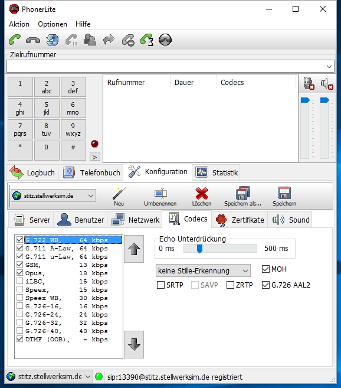This screenshot has height=388, width=341.
Task: Uncheck the G.711 A-Law codec
Action: pyautogui.click(x=20, y=248)
